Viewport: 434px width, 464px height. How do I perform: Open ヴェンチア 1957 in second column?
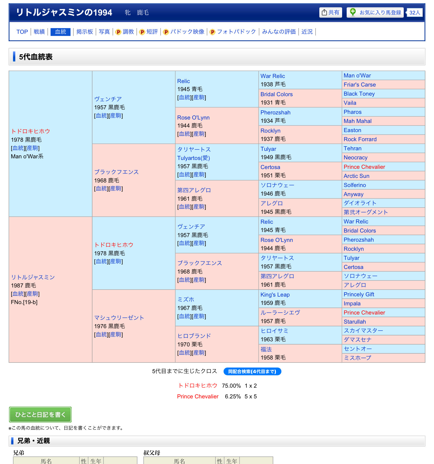(108, 99)
